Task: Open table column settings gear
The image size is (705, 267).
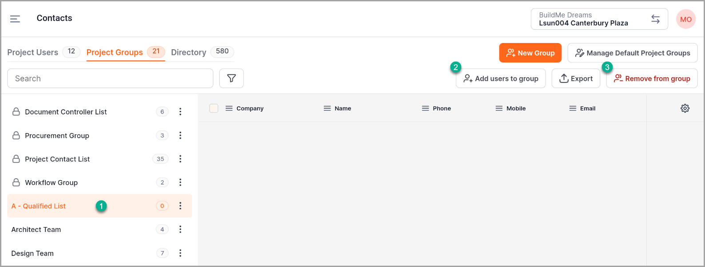Action: click(685, 108)
